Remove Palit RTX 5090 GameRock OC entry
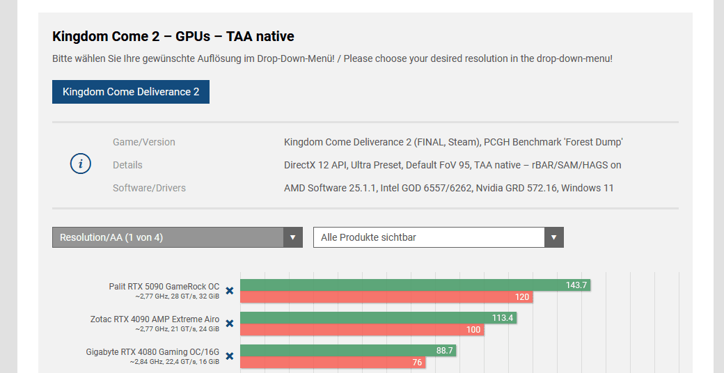The width and height of the screenshot is (724, 373). click(x=230, y=291)
